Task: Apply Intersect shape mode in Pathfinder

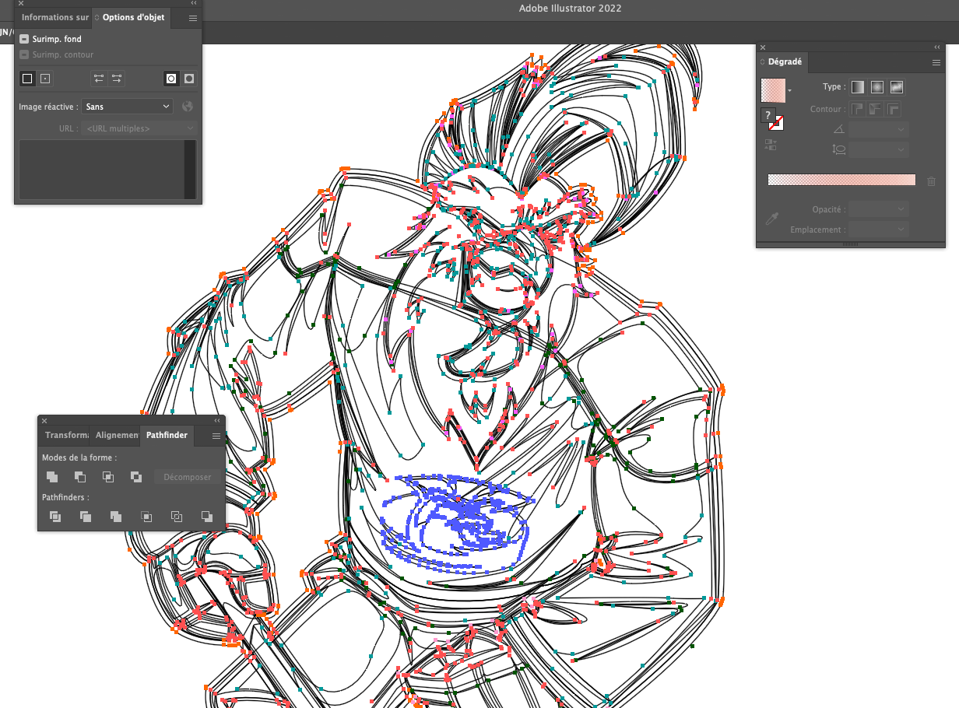Action: coord(108,477)
